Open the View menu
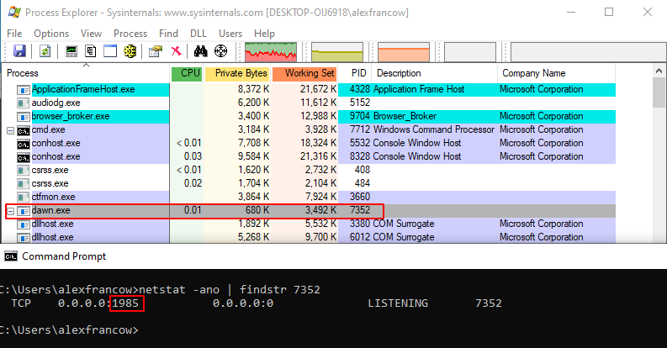Viewport: 667px width, 348px height. (x=91, y=34)
